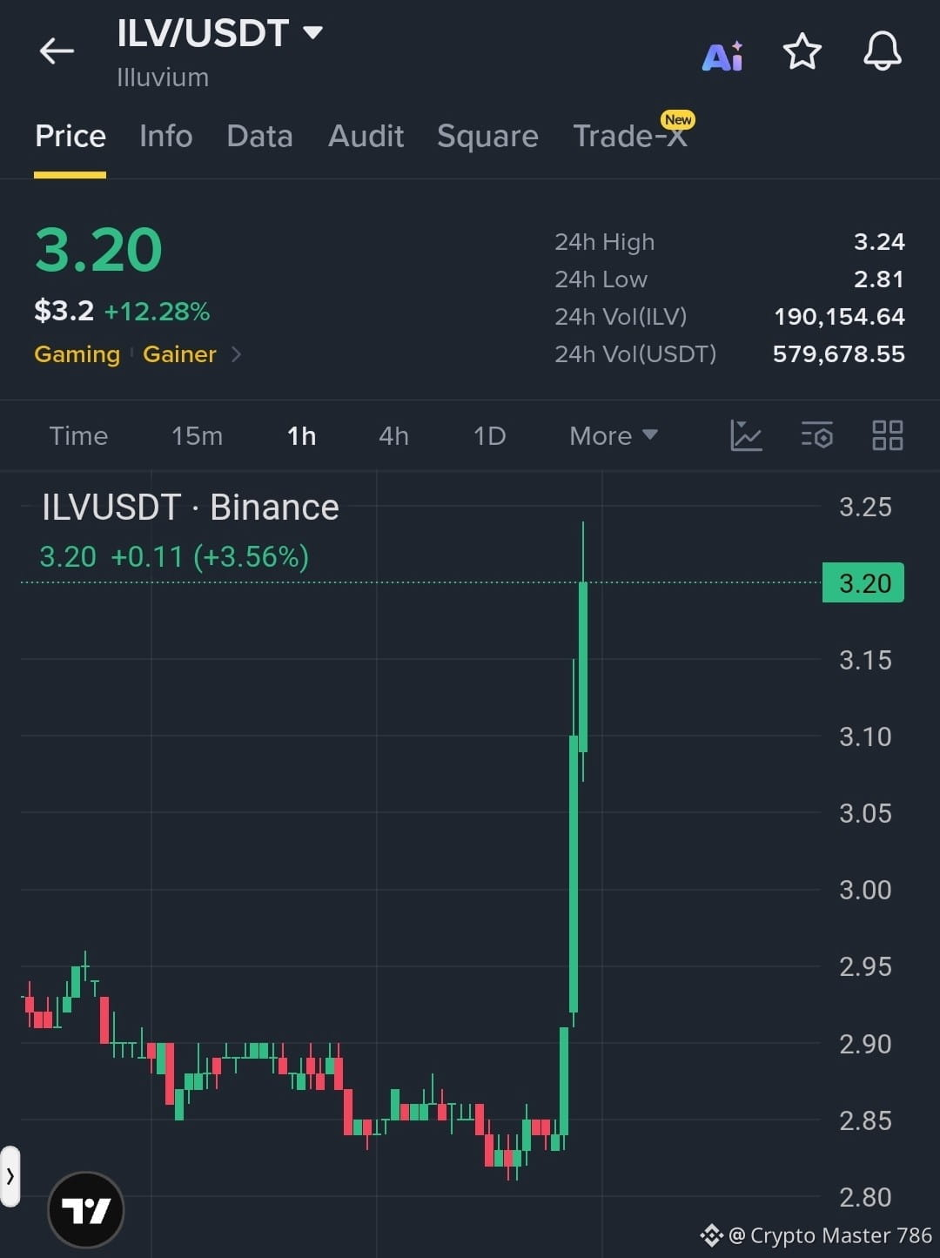This screenshot has height=1258, width=940.
Task: Open the AI assistant icon
Action: click(x=722, y=55)
